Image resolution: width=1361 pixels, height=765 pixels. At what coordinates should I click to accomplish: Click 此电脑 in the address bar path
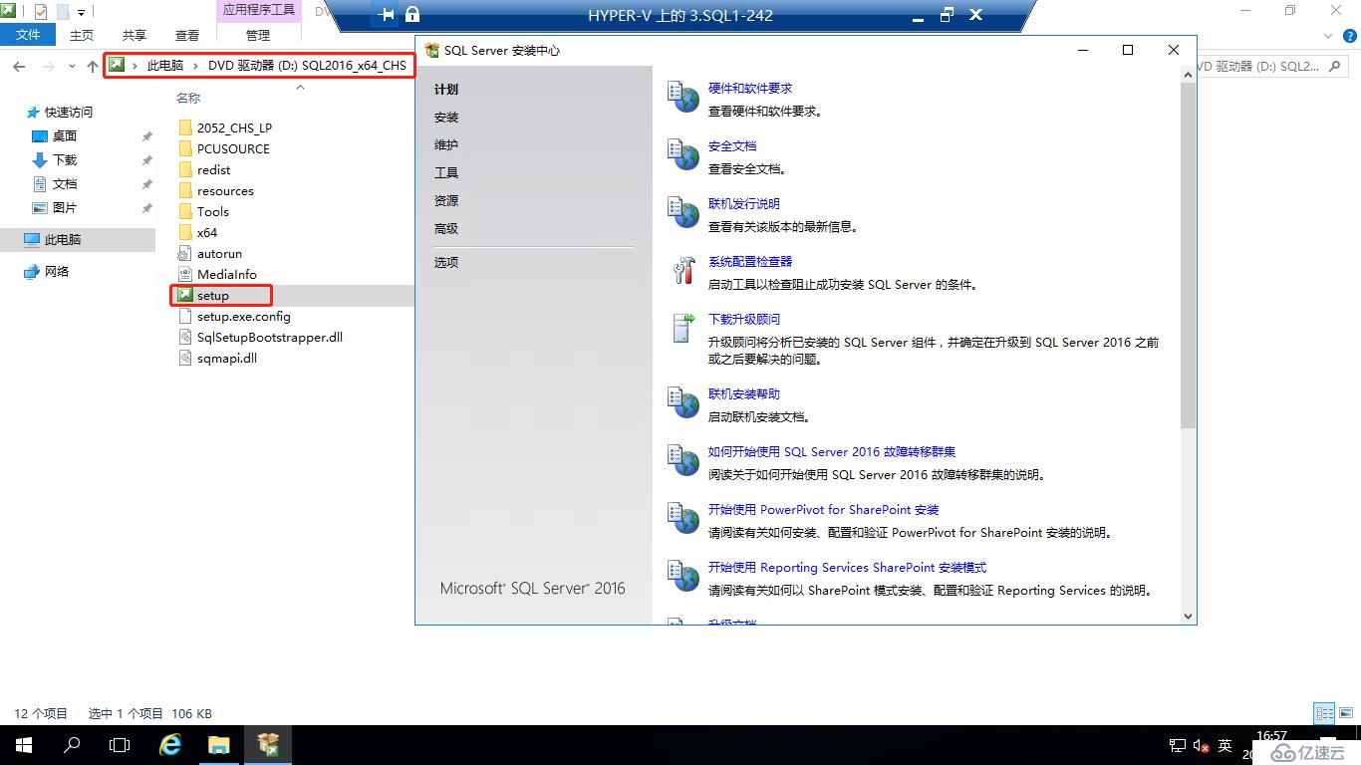tap(165, 66)
